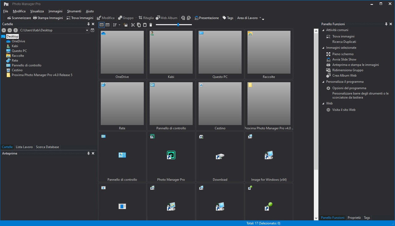Open the Area di Lavoro dropdown
Image resolution: width=395 pixels, height=226 pixels.
click(249, 18)
